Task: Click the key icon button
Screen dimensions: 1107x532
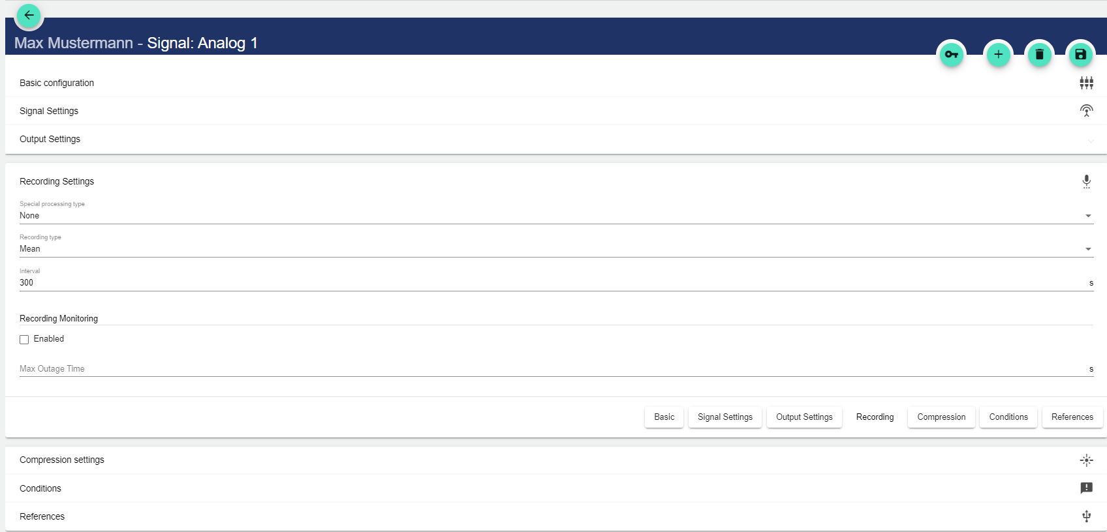Action: click(951, 55)
